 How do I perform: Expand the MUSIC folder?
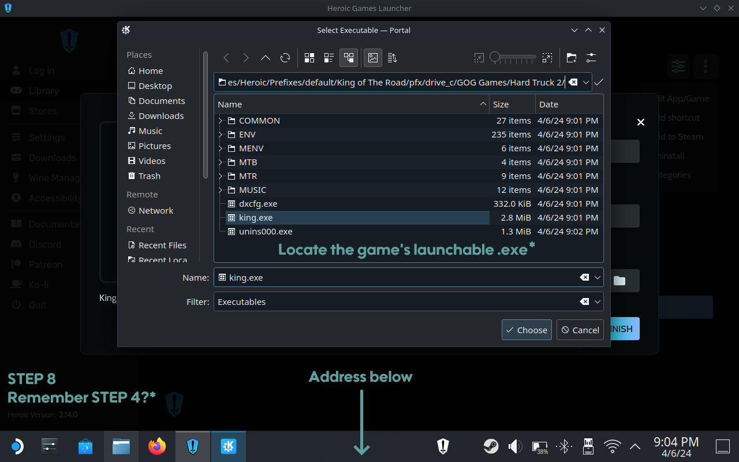[x=221, y=190]
